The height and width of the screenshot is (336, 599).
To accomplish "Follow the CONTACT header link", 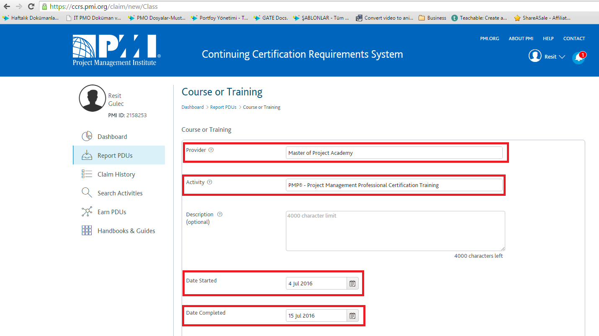I will (x=574, y=38).
